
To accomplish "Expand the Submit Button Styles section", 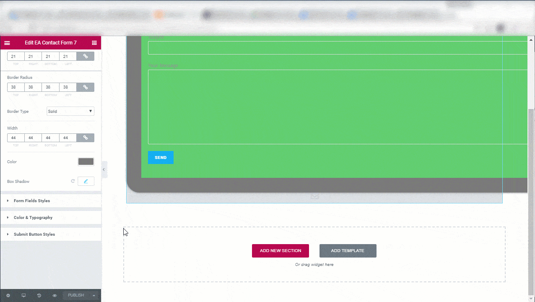I will pyautogui.click(x=51, y=234).
